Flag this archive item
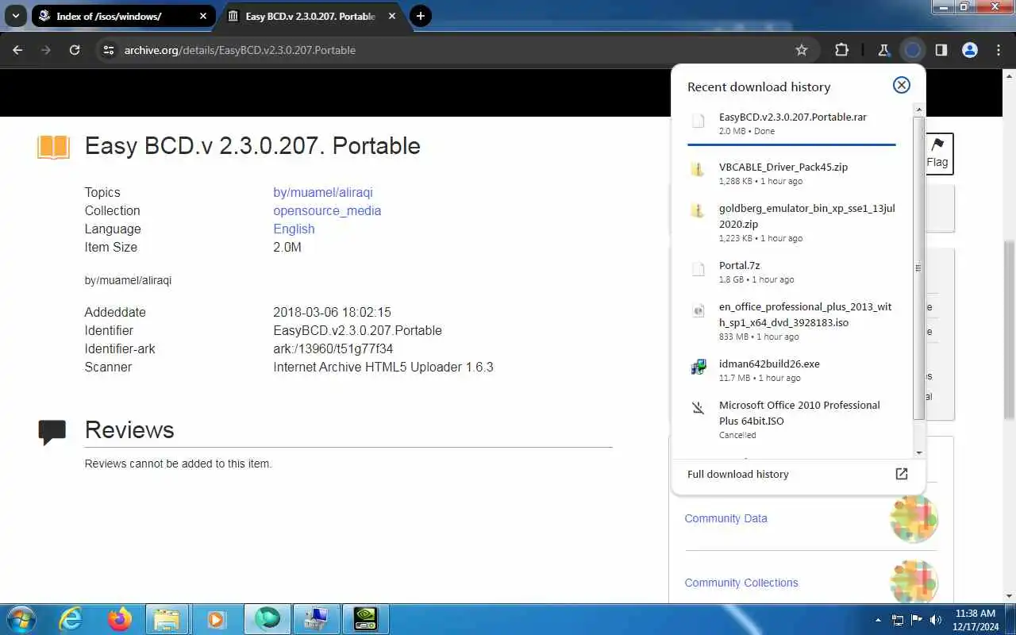The width and height of the screenshot is (1016, 635). [x=937, y=153]
